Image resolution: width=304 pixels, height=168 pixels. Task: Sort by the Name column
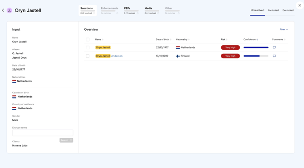coord(99,40)
